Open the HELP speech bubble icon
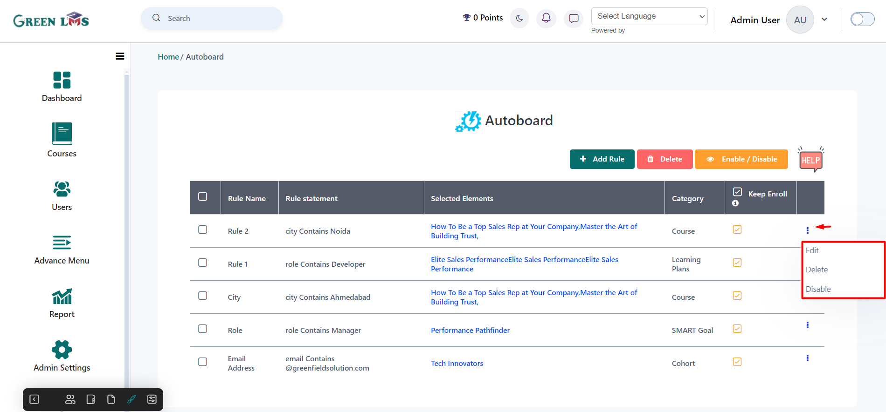The height and width of the screenshot is (412, 886). [x=810, y=160]
